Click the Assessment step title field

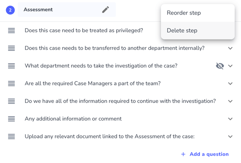point(67,9)
